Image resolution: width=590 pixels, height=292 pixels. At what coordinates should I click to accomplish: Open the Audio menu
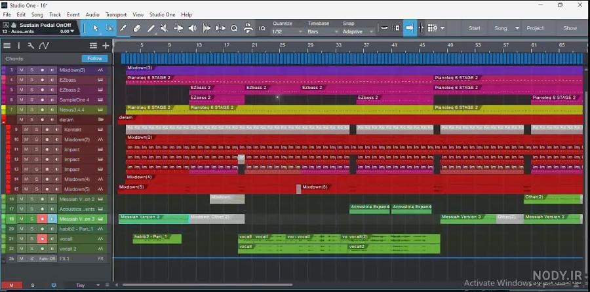(x=92, y=14)
